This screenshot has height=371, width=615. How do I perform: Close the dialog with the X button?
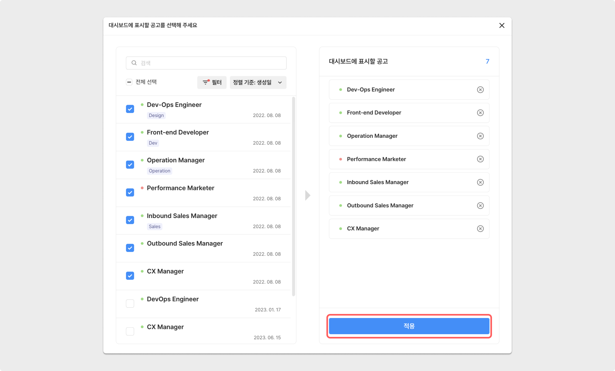tap(502, 25)
